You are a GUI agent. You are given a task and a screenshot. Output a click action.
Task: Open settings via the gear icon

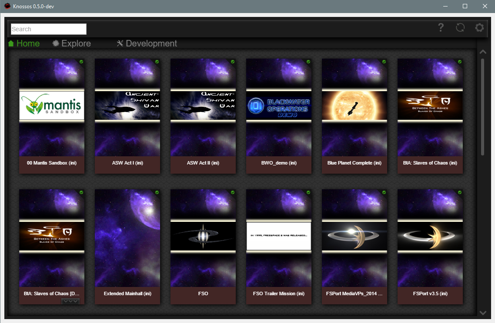[x=479, y=28]
